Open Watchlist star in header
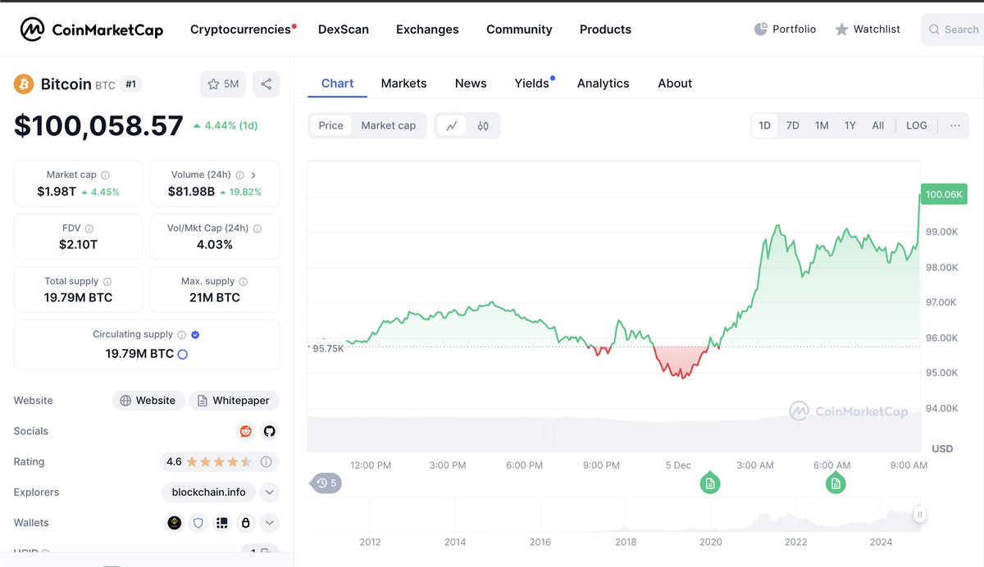The image size is (984, 567). pyautogui.click(x=841, y=29)
